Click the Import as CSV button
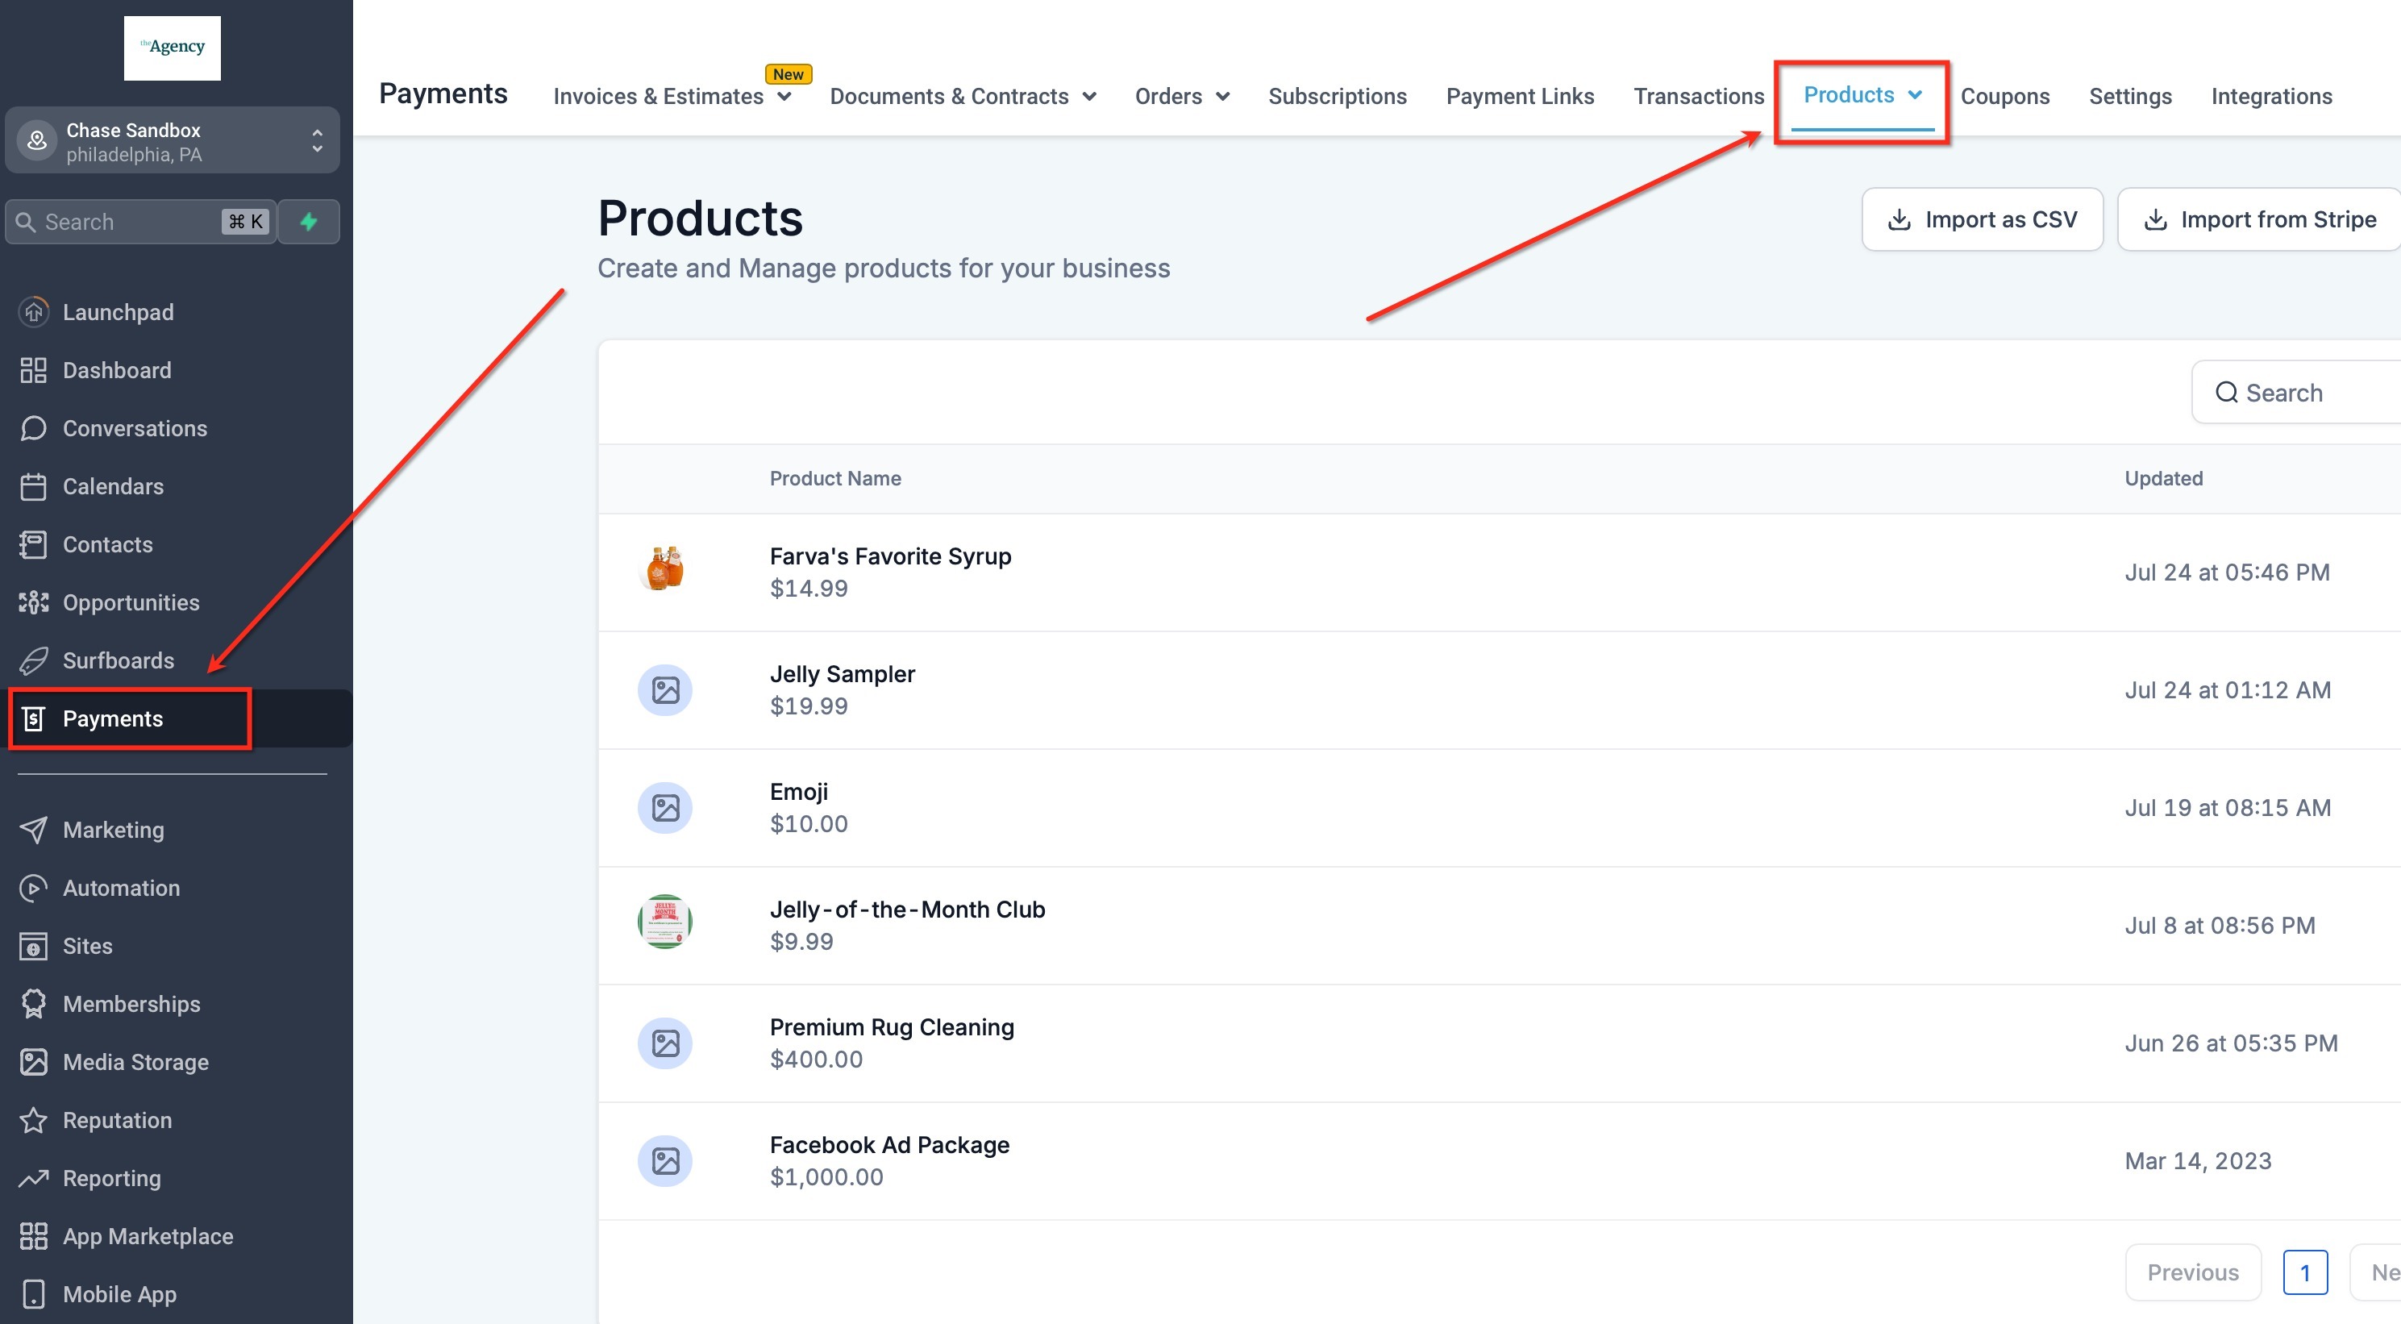 coord(1982,219)
